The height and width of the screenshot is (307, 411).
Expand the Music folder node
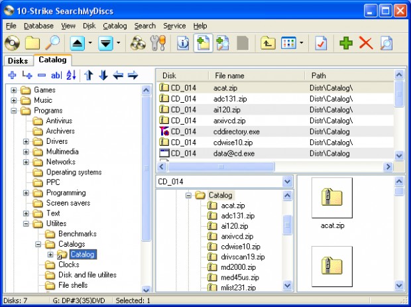pos(14,100)
